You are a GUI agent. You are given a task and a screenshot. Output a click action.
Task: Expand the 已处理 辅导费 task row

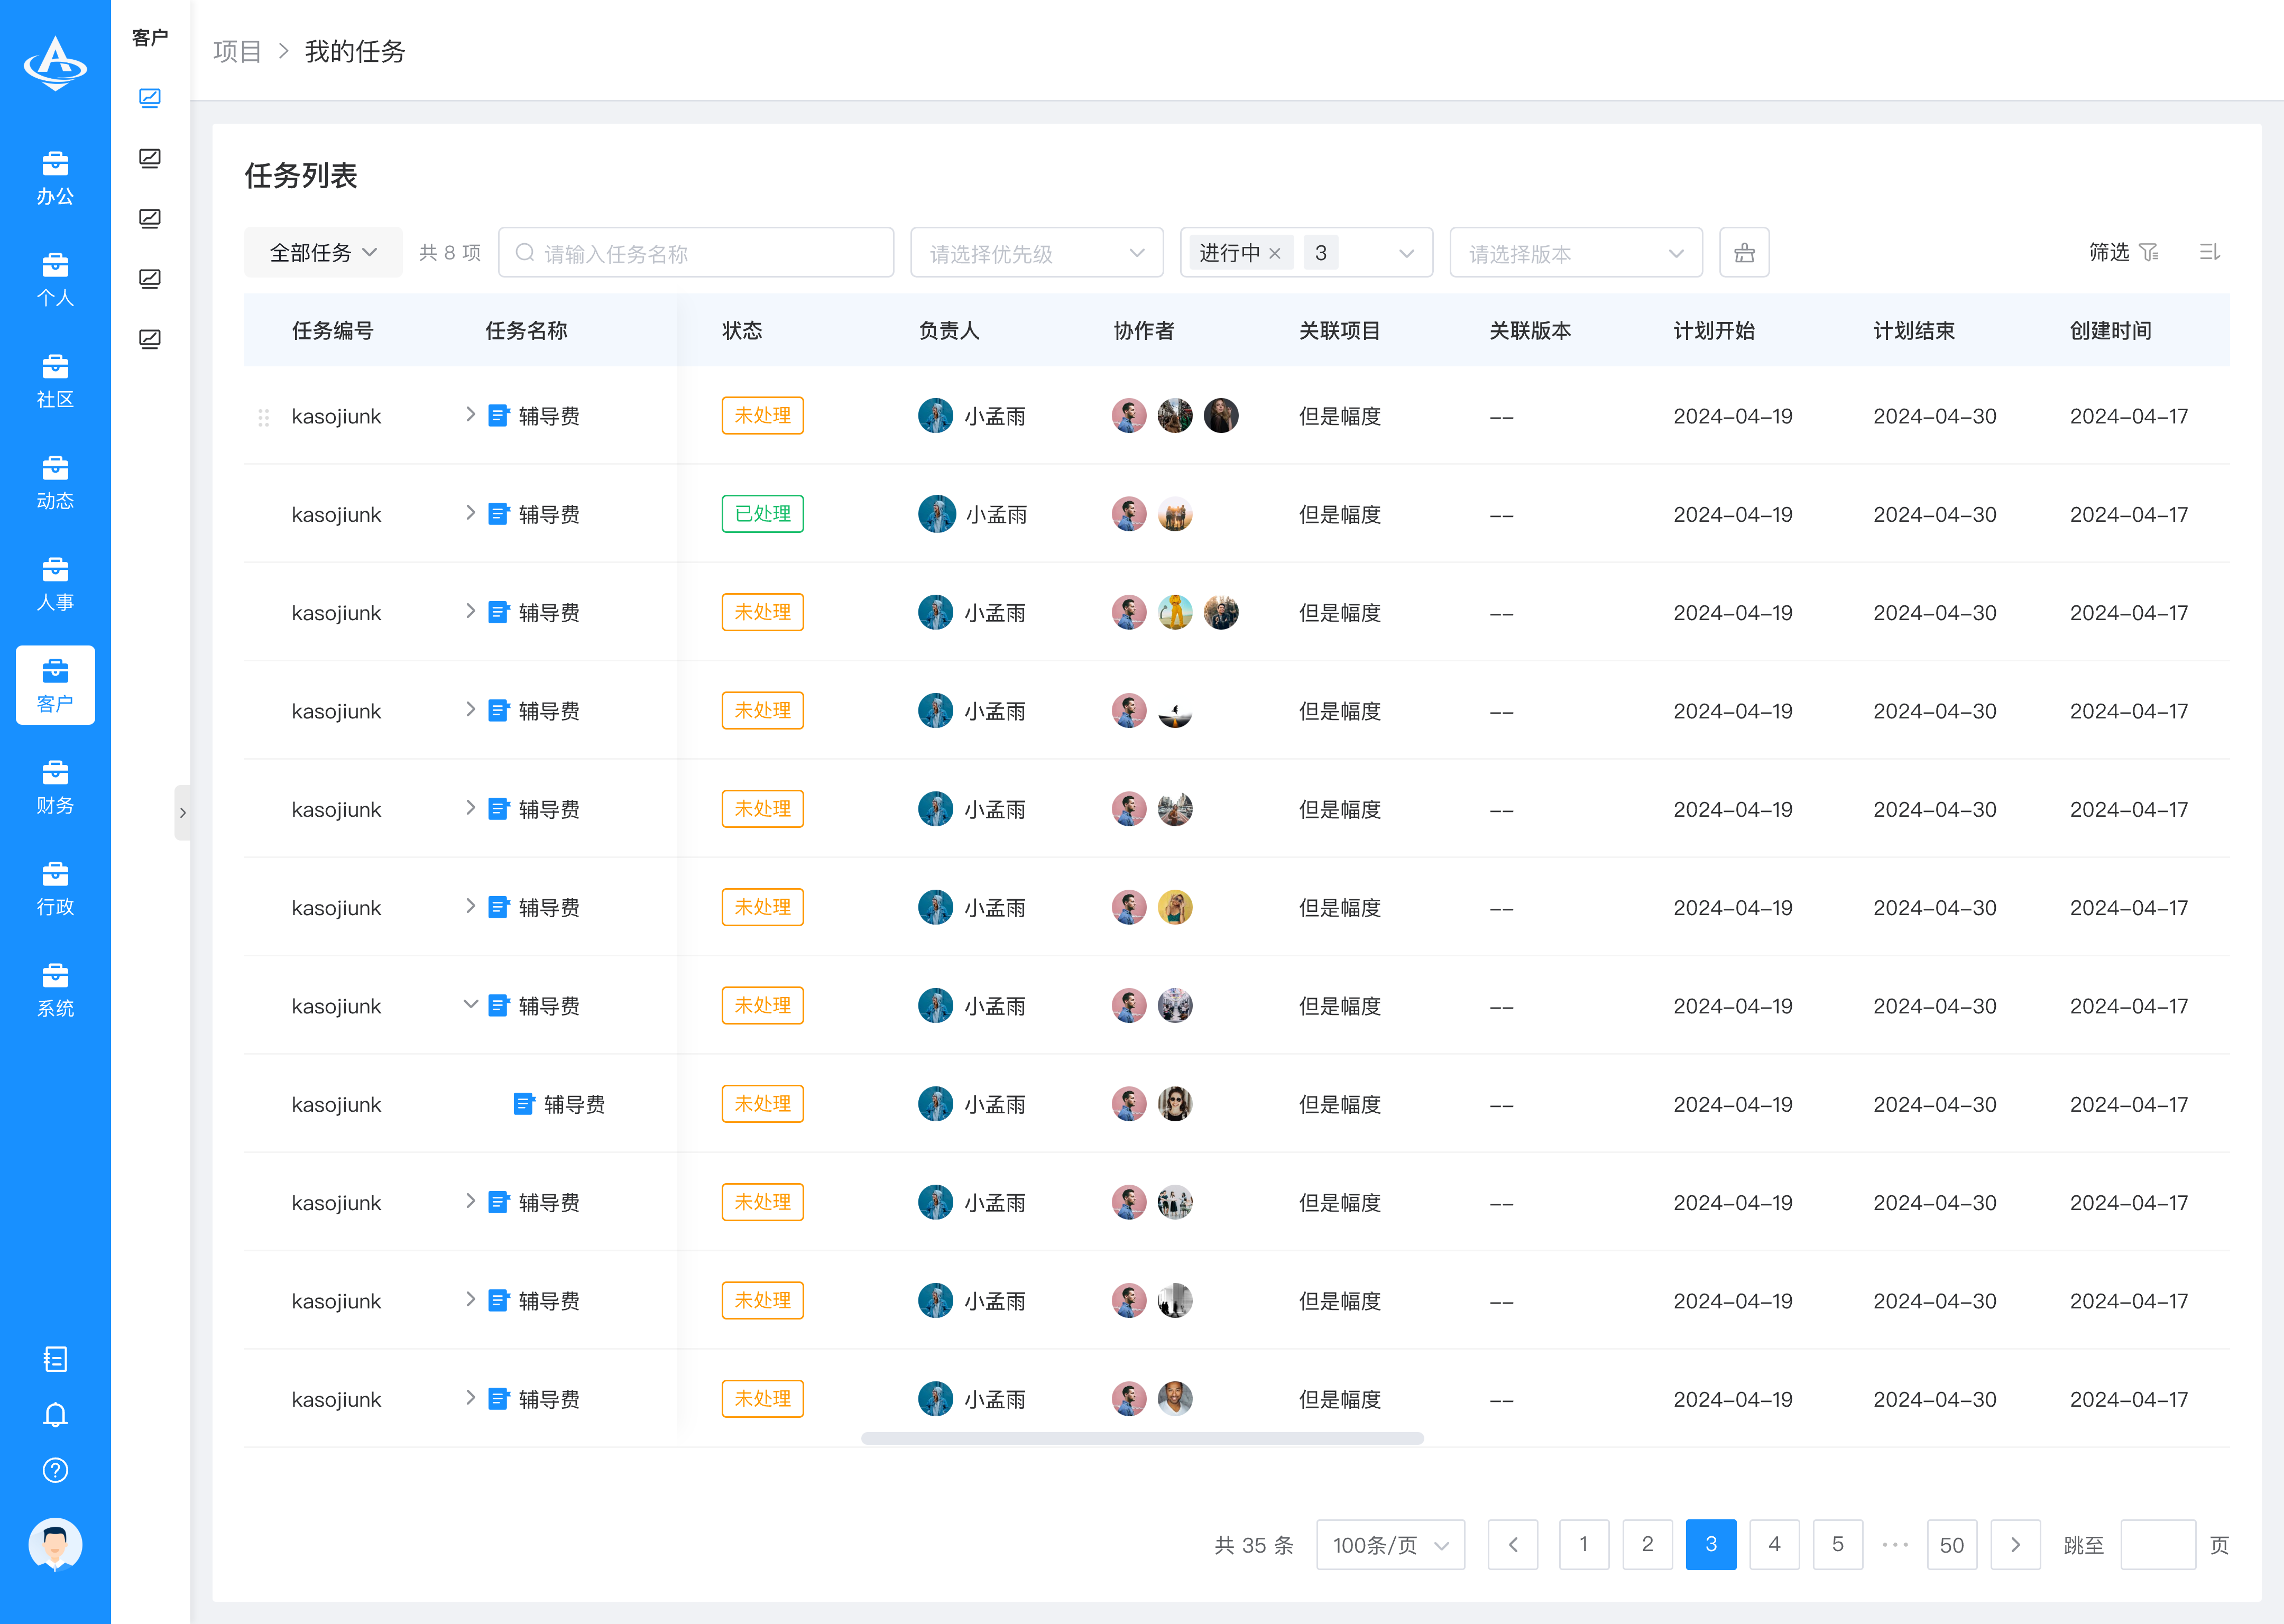point(470,513)
